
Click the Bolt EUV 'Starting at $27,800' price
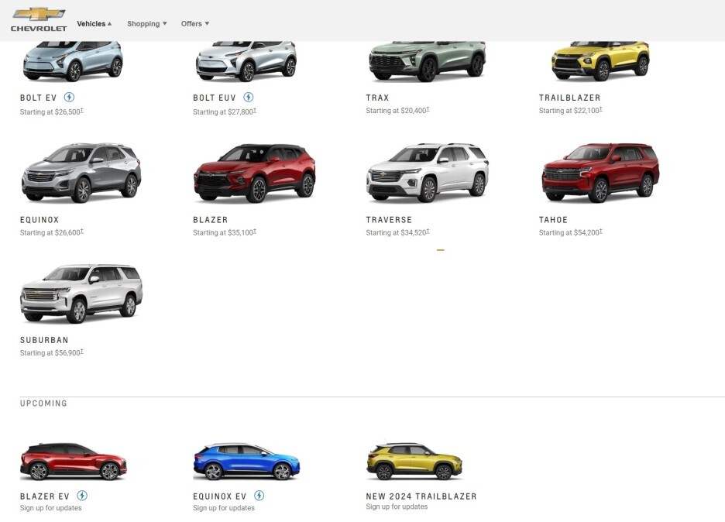pos(225,112)
